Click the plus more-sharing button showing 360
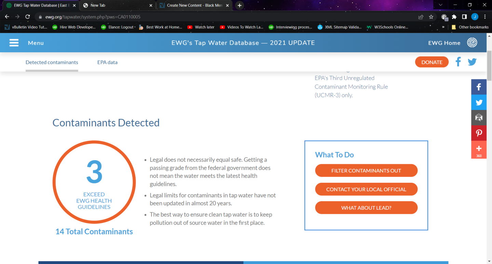492x264 pixels. tap(479, 150)
